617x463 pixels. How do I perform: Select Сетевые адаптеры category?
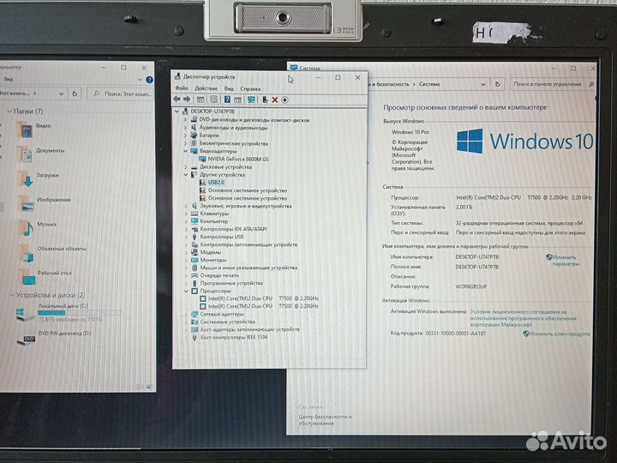coord(222,314)
